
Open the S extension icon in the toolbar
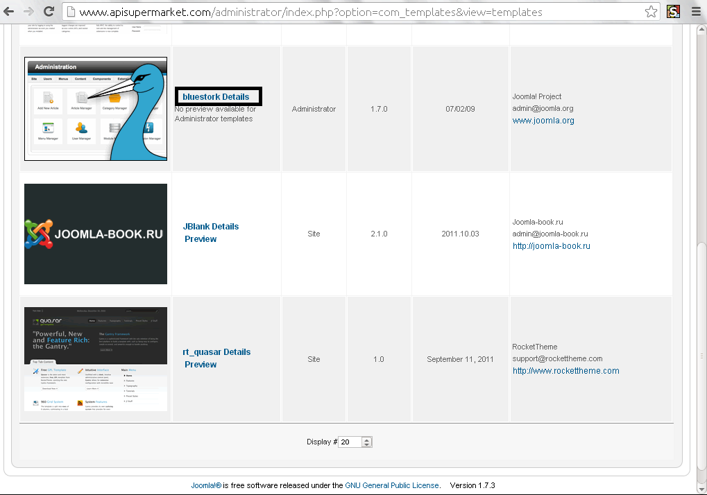(673, 12)
